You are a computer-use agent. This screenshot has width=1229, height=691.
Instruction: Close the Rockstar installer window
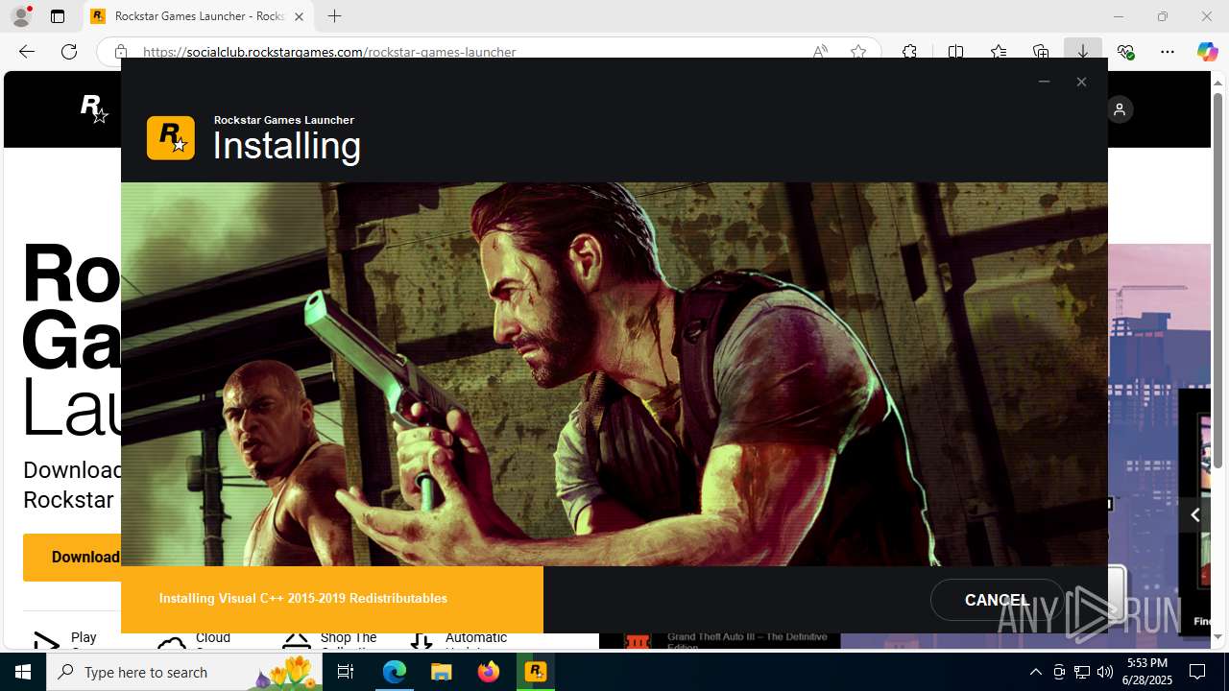(x=1081, y=82)
